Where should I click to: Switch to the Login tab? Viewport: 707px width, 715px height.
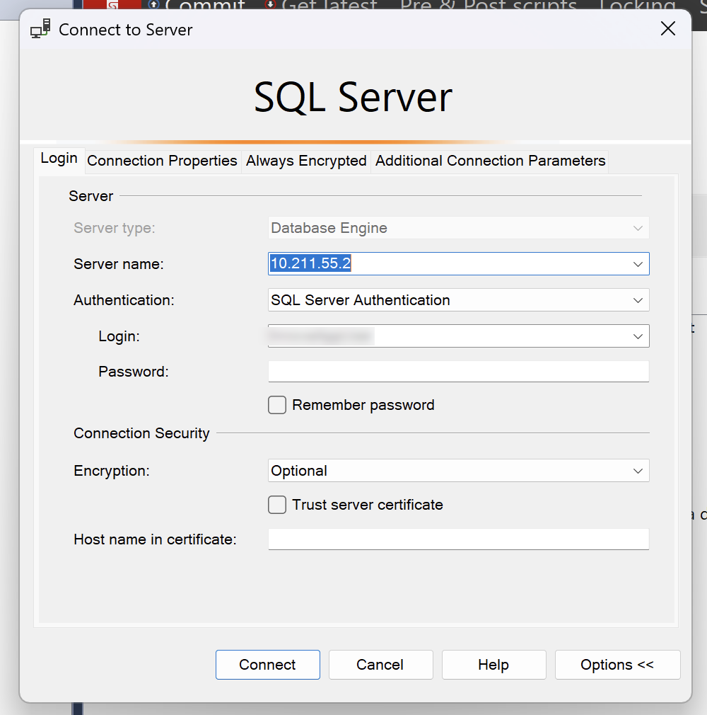59,159
